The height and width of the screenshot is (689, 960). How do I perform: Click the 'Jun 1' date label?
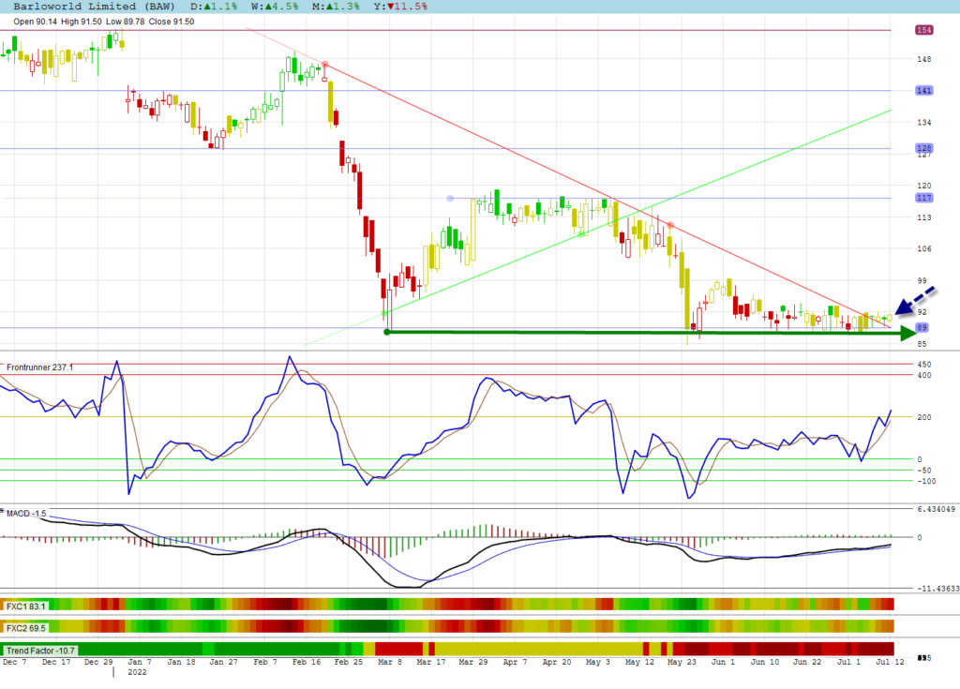coord(723,662)
